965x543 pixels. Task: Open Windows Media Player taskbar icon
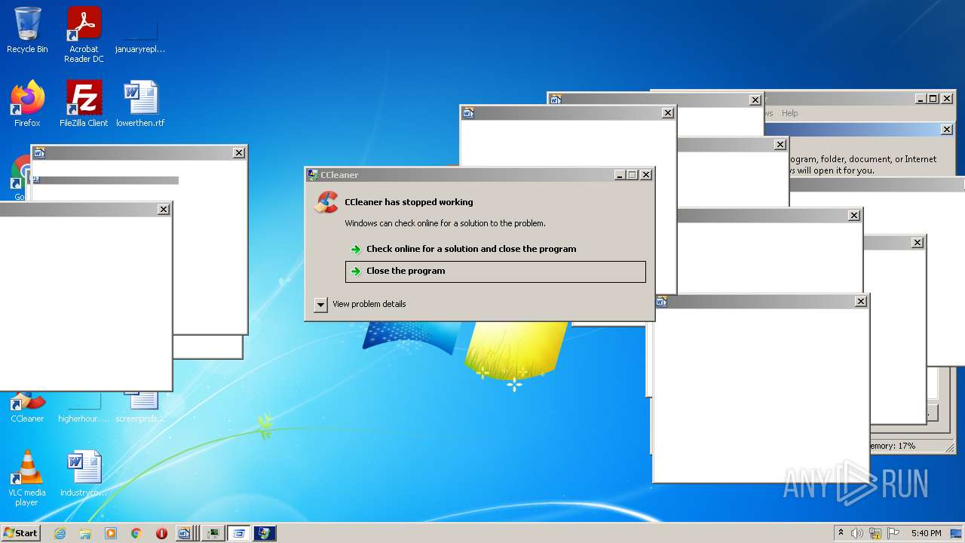[111, 533]
